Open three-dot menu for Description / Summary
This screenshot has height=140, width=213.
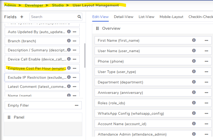pyautogui.click(x=74, y=50)
